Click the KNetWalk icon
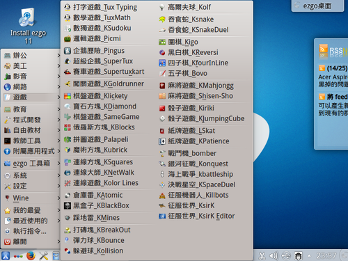348x261 pixels. click(68, 173)
